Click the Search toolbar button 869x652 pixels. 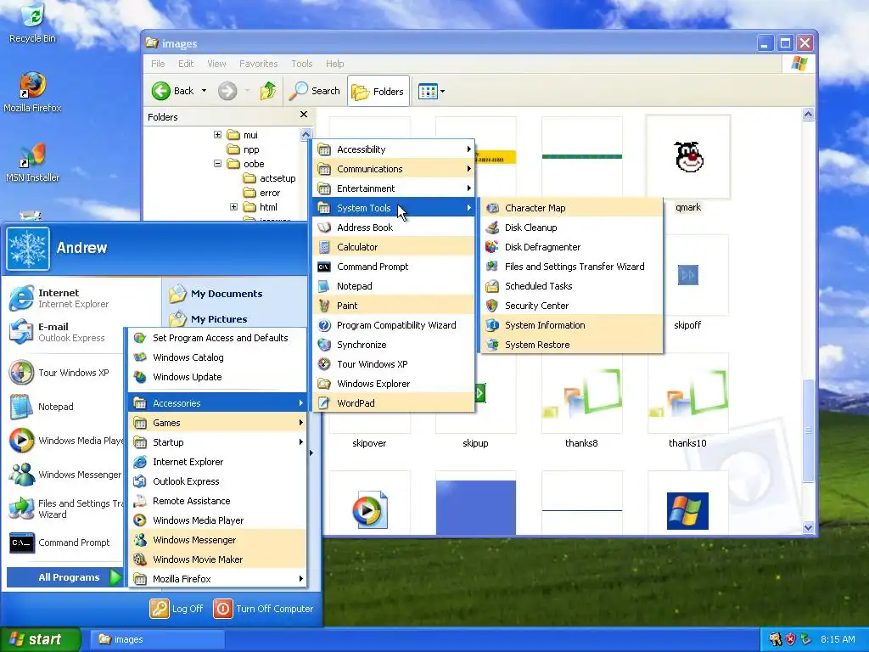[x=314, y=90]
